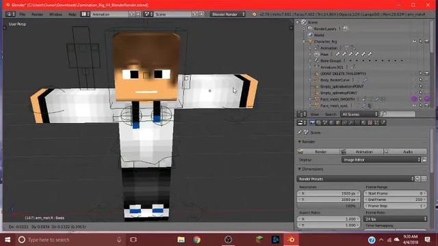Open the Help menu
This screenshot has width=438, height=246.
(x=73, y=14)
